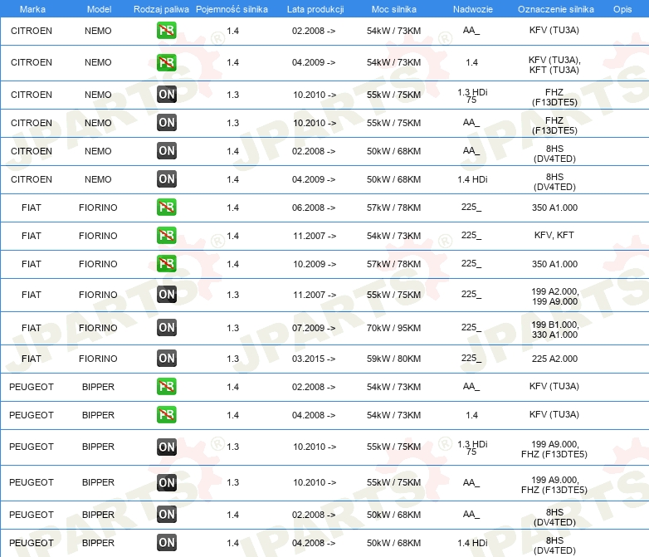Click ON diesel icon for Citroen Nemo 1.3 HDi 75
Viewport: 649px width, 557px height.
pos(167,94)
